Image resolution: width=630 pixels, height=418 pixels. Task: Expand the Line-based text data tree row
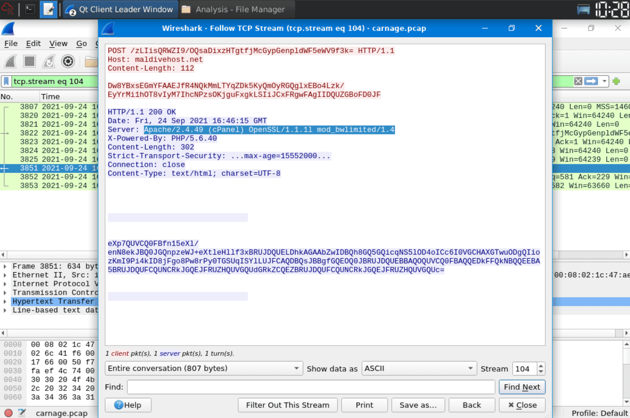click(5, 310)
